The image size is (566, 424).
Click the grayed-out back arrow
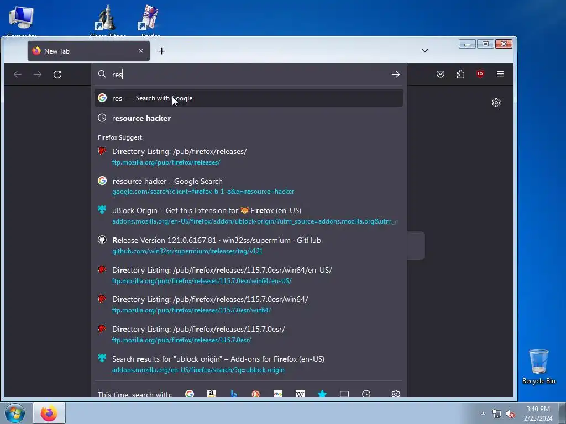point(17,75)
